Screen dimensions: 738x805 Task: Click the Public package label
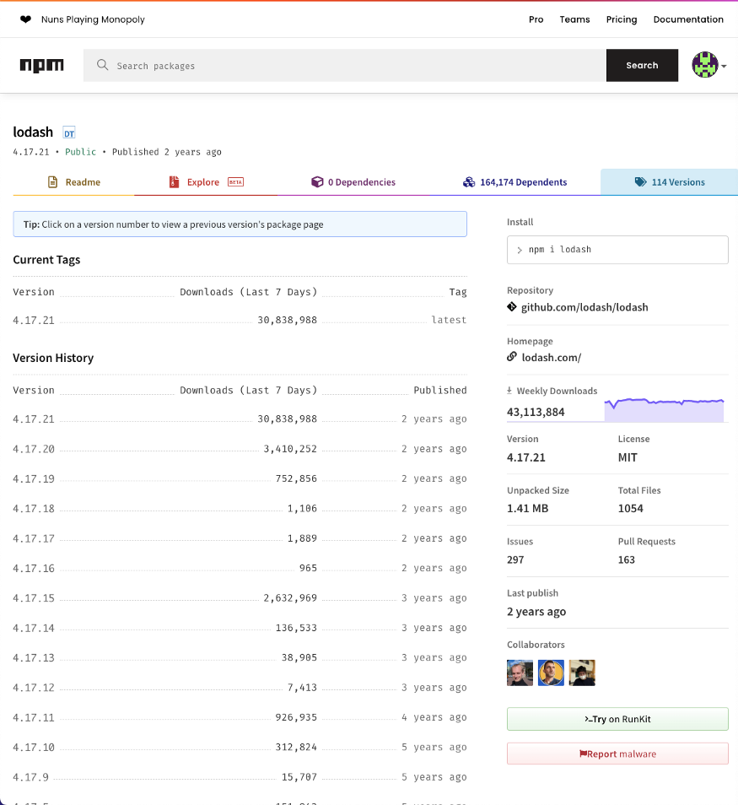[x=81, y=151]
